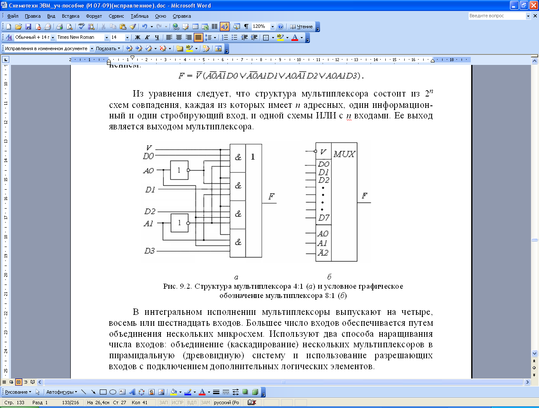Expand the style list Обычный + 14
Viewport: 539px width, 408px height.
coord(53,38)
